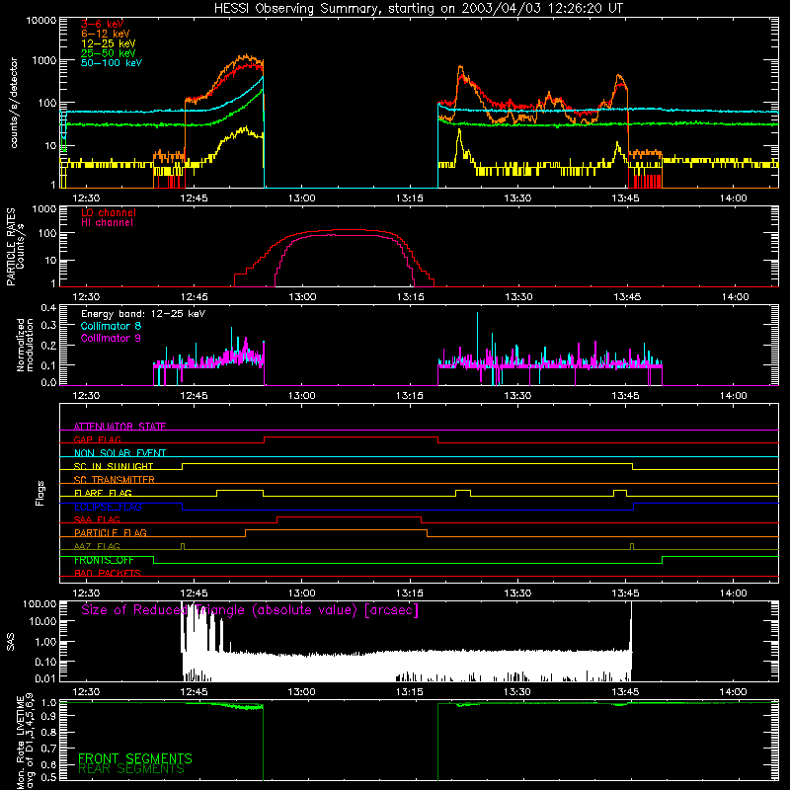
Task: Click the Size of Reduced Triangle caption
Action: click(250, 610)
